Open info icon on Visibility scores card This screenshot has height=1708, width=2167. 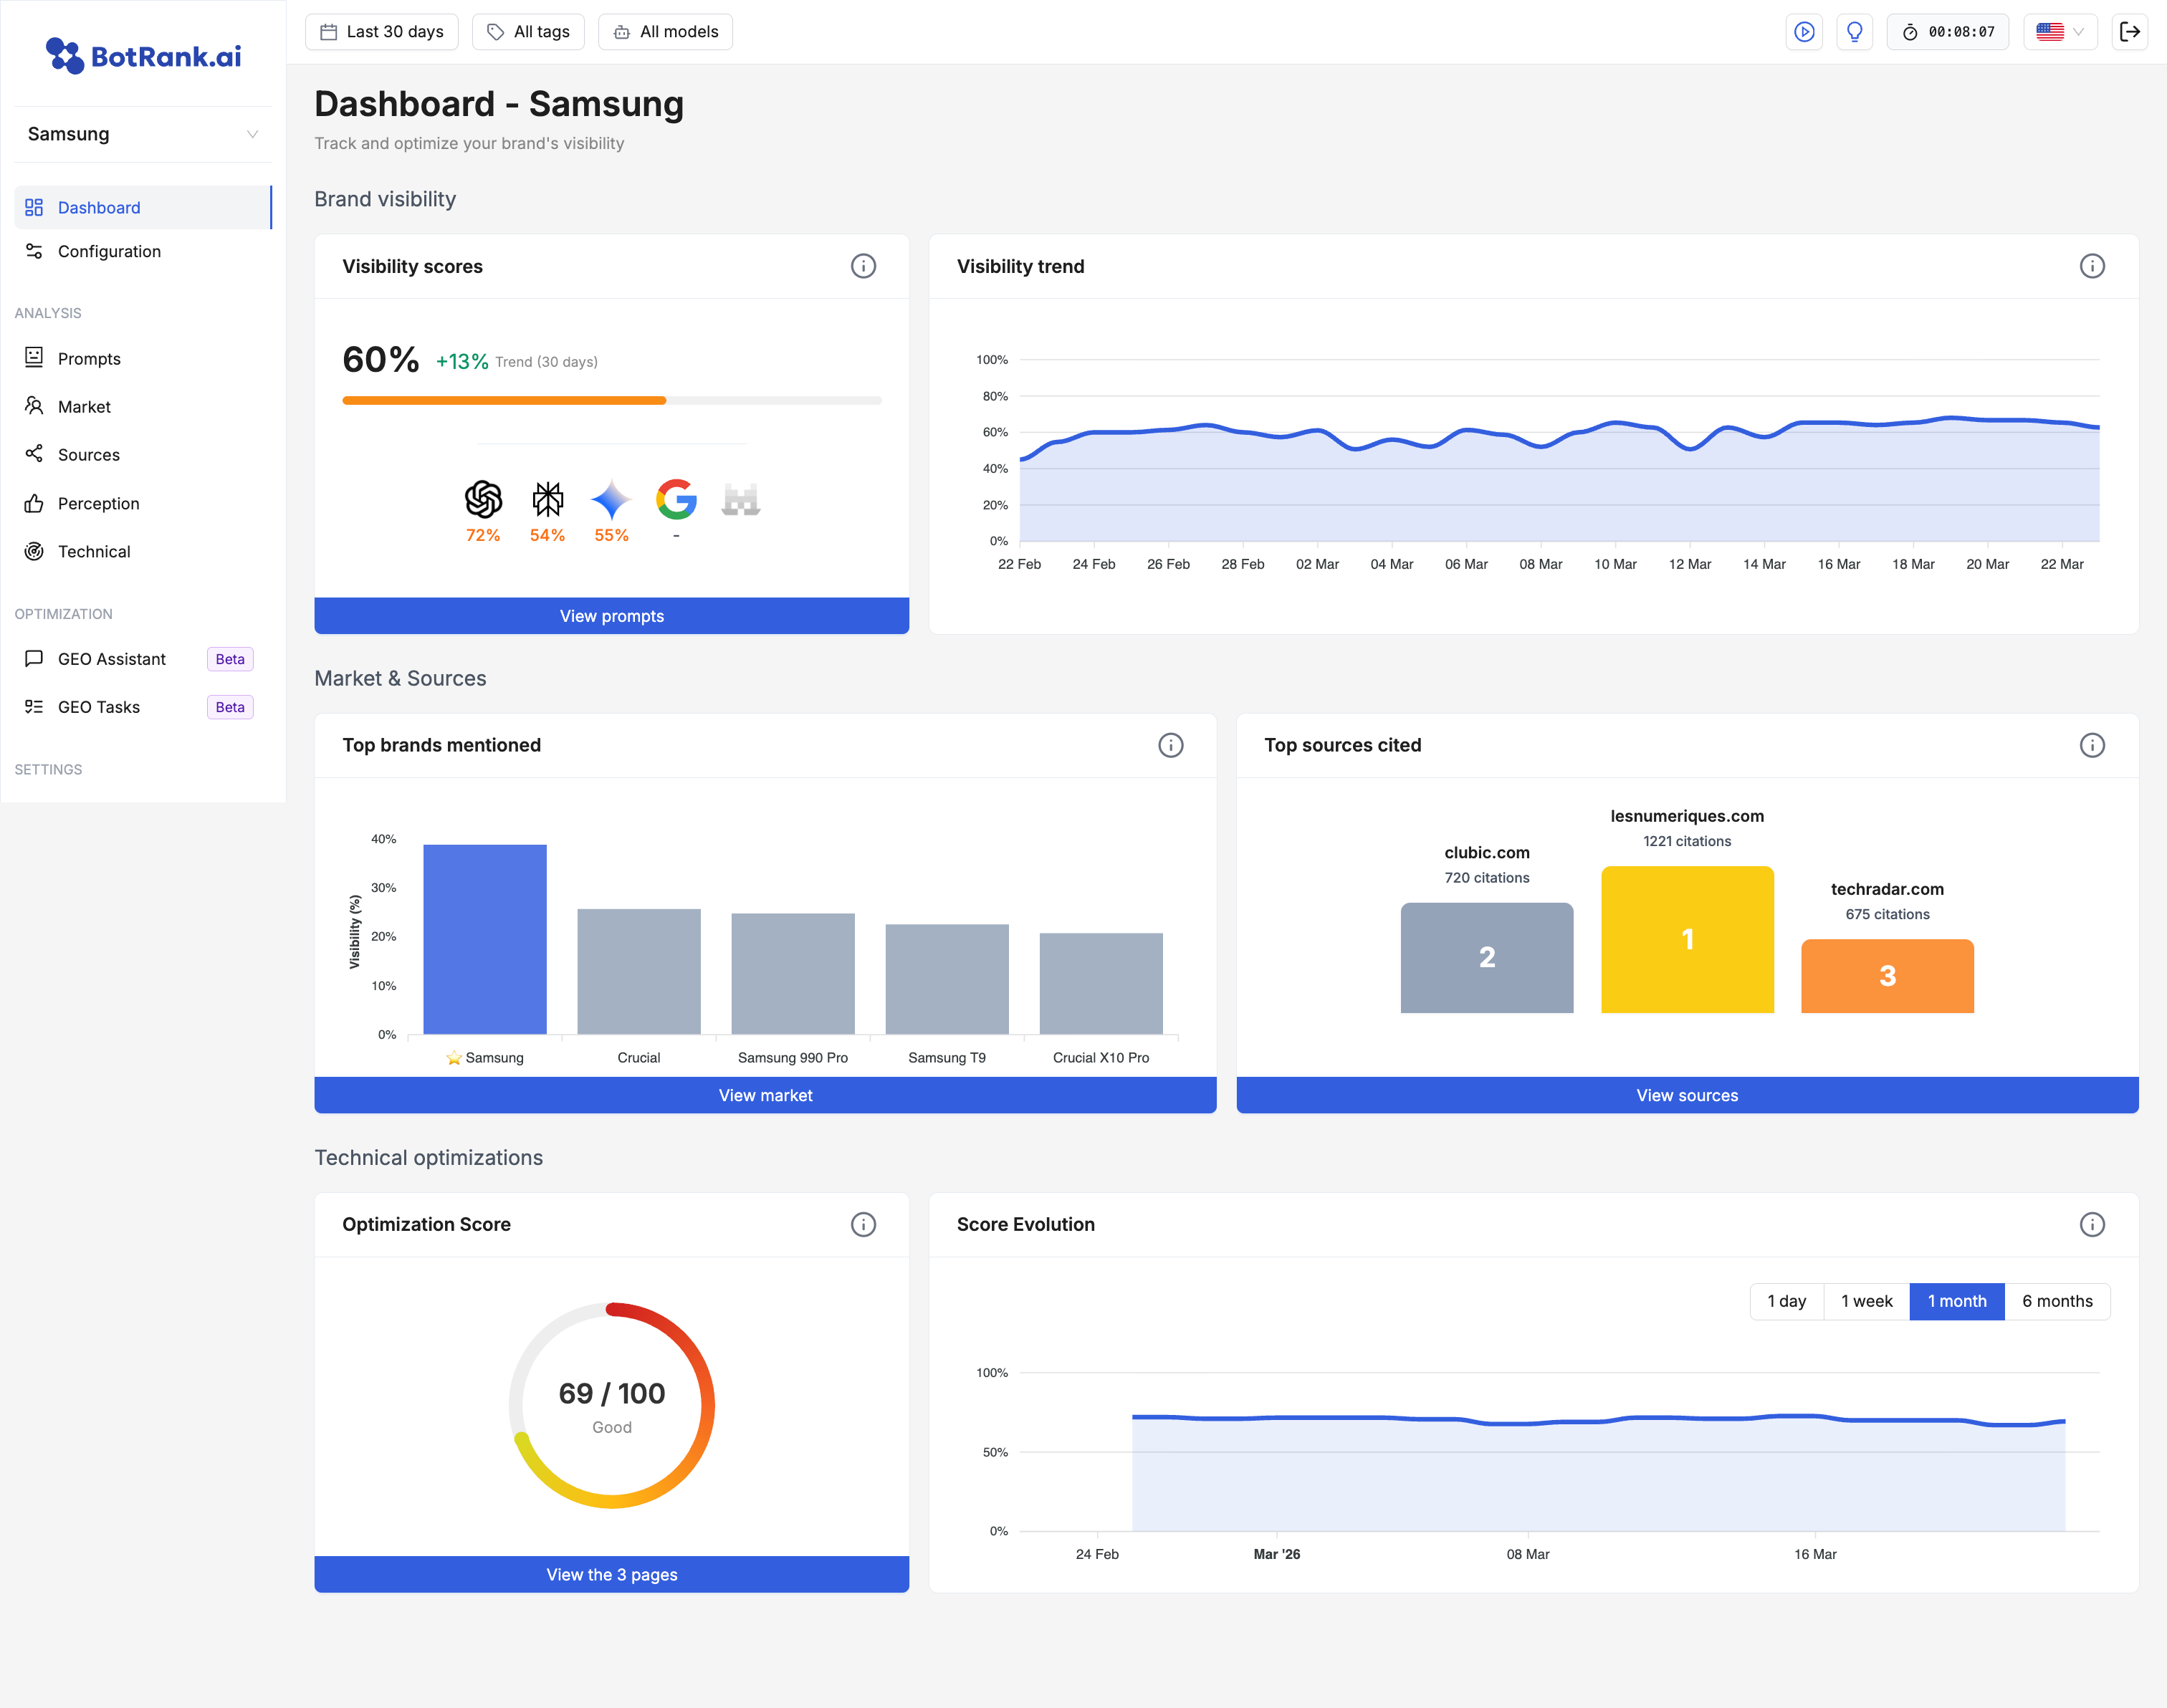(863, 266)
